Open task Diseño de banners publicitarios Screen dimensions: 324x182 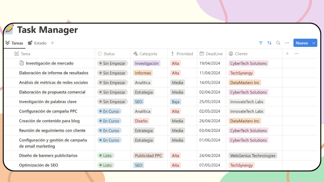[48, 155]
